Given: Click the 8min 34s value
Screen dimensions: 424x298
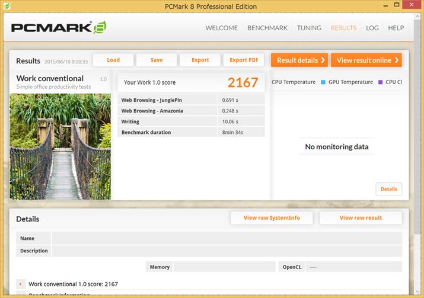Looking at the screenshot, I should click(232, 132).
